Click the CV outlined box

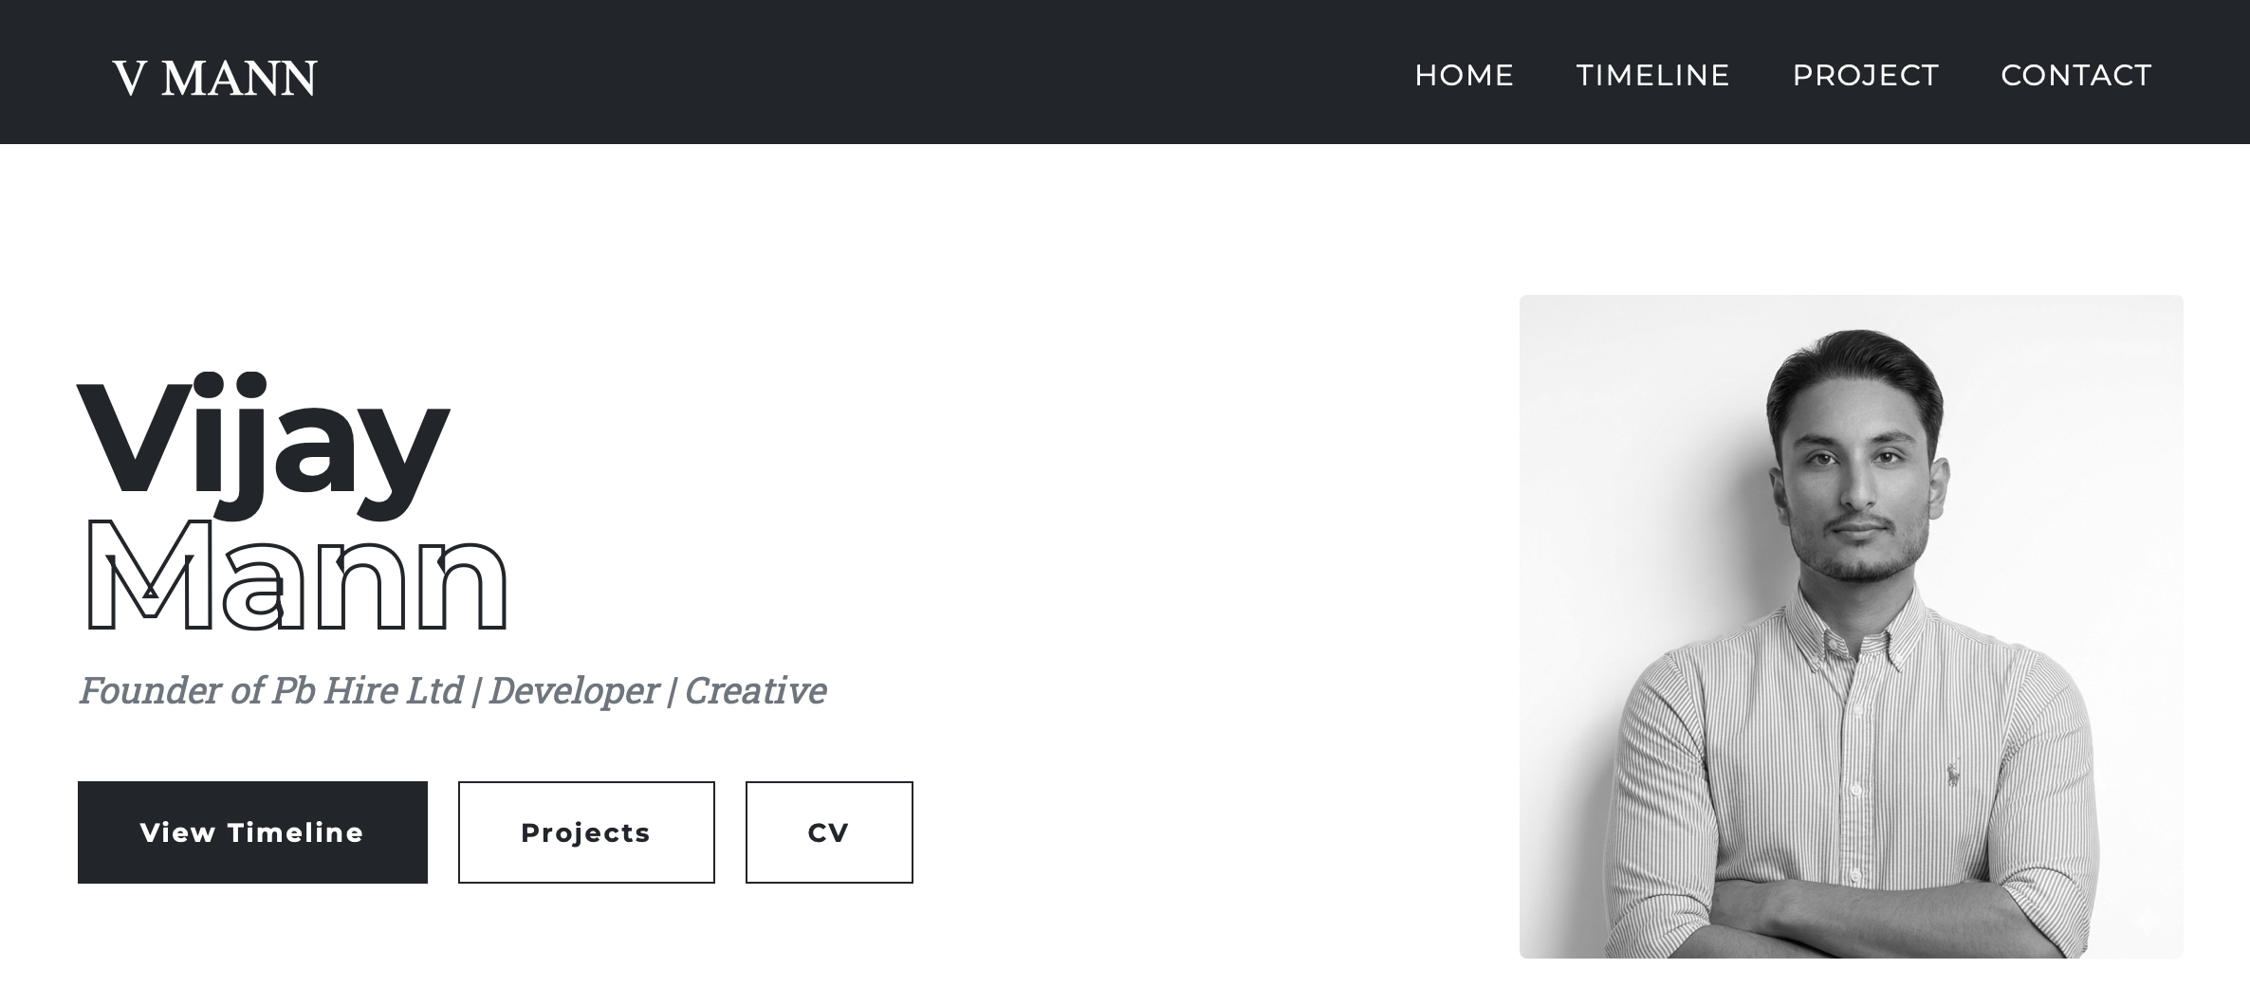click(828, 831)
